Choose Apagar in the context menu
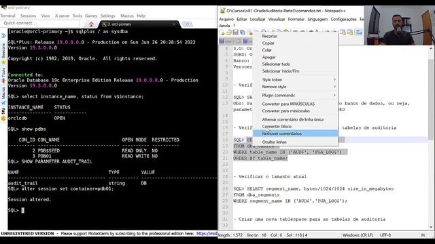The height and width of the screenshot is (244, 435). coord(296,57)
